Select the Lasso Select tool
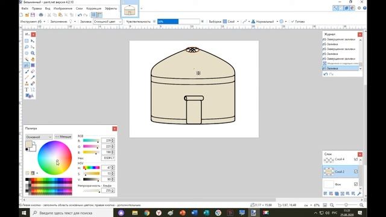The height and width of the screenshot is (217, 386). pos(27,47)
